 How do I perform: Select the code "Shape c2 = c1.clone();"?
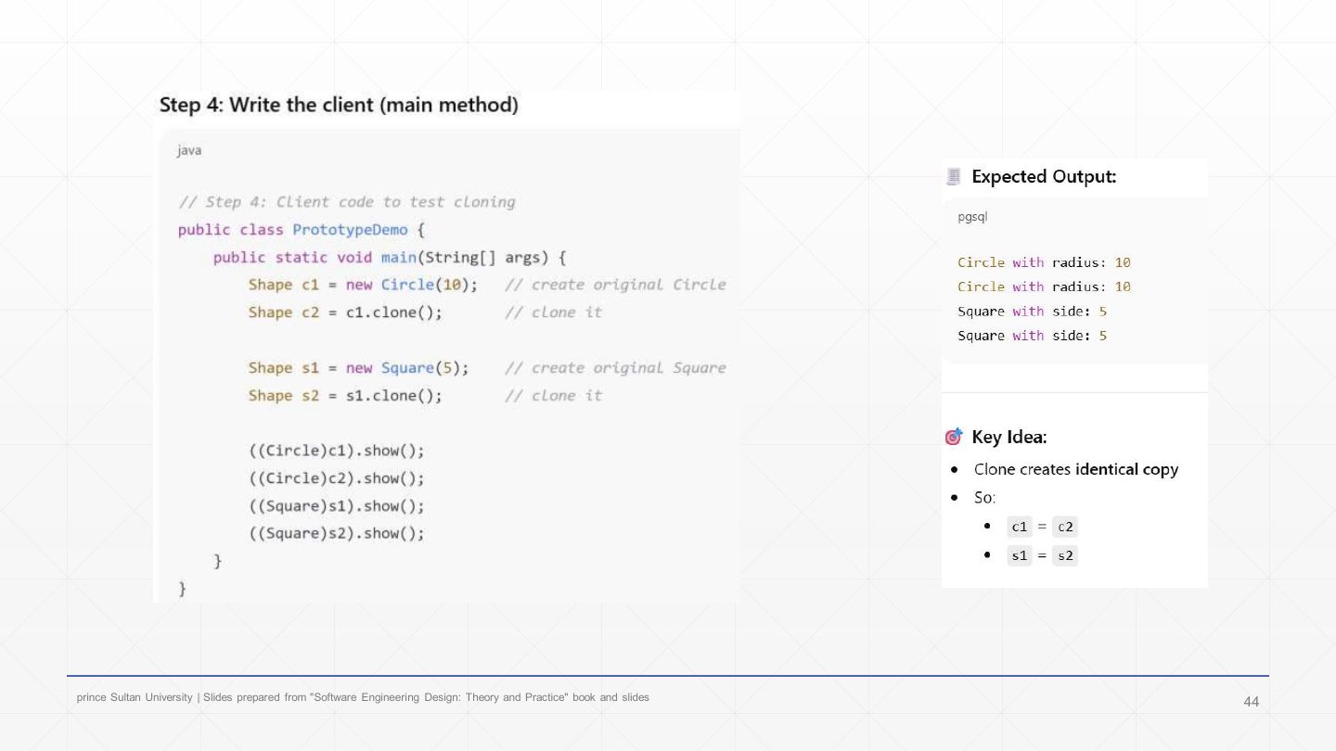click(x=345, y=312)
